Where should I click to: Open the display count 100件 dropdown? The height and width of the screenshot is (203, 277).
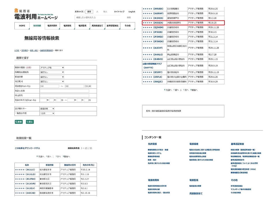[47, 113]
